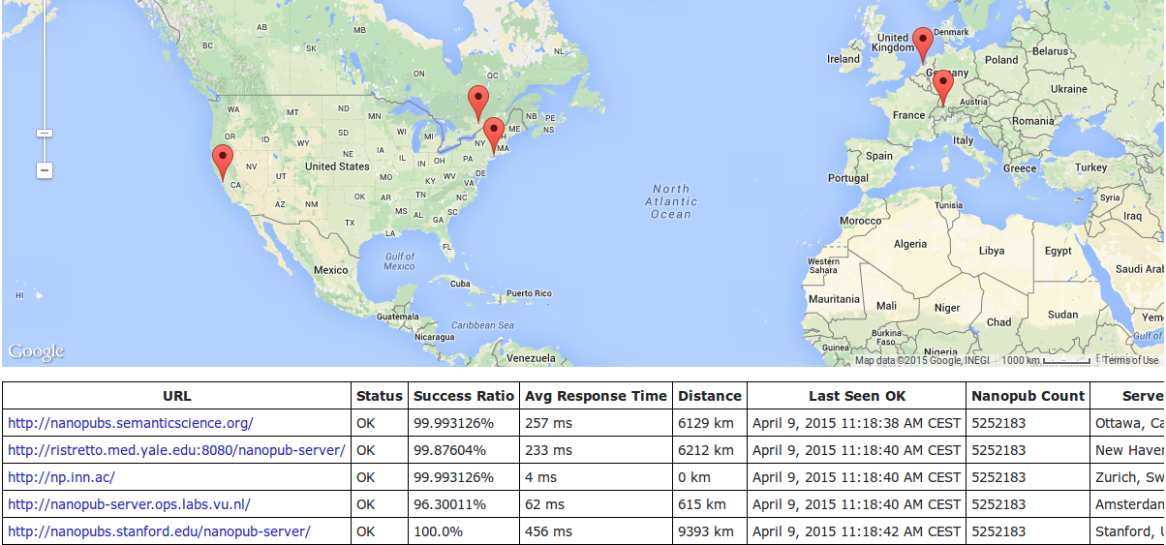Image resolution: width=1166 pixels, height=545 pixels.
Task: Click the 9393 km distance cell
Action: 710,531
